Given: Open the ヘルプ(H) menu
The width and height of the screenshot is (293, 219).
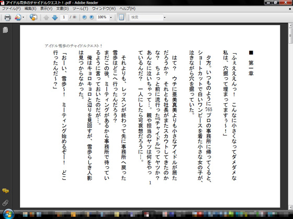Looking at the screenshot, I should pos(127,8).
